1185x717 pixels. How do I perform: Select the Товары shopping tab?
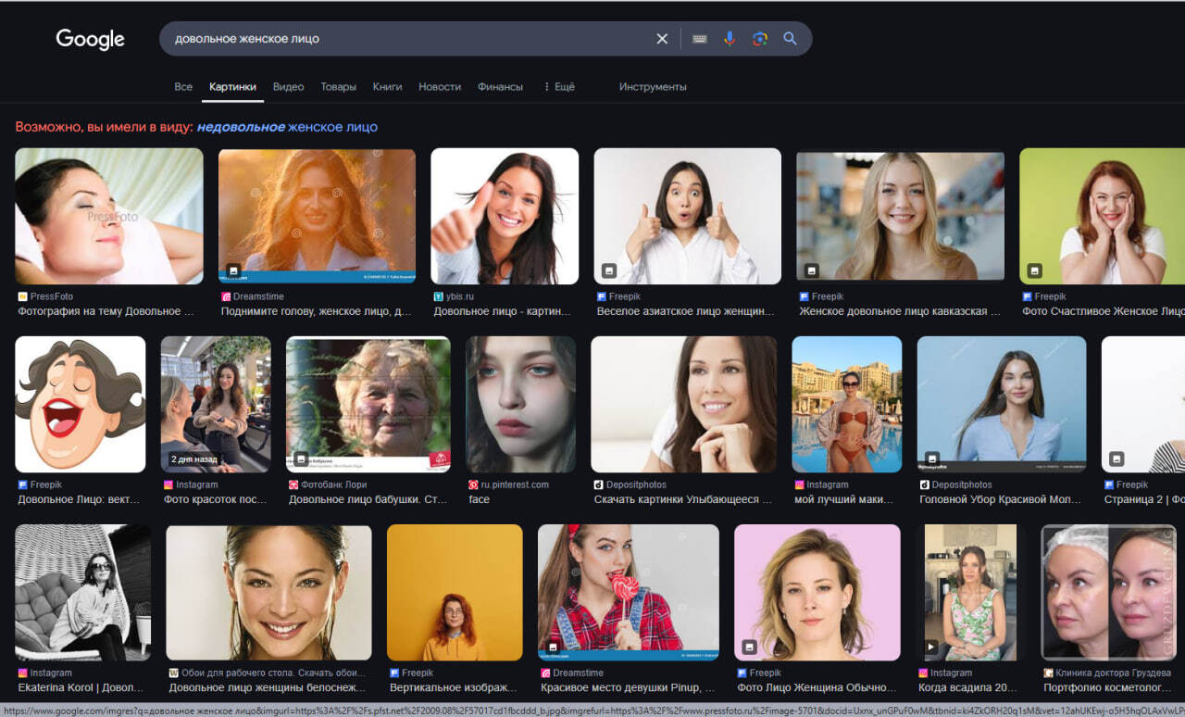pyautogui.click(x=338, y=86)
